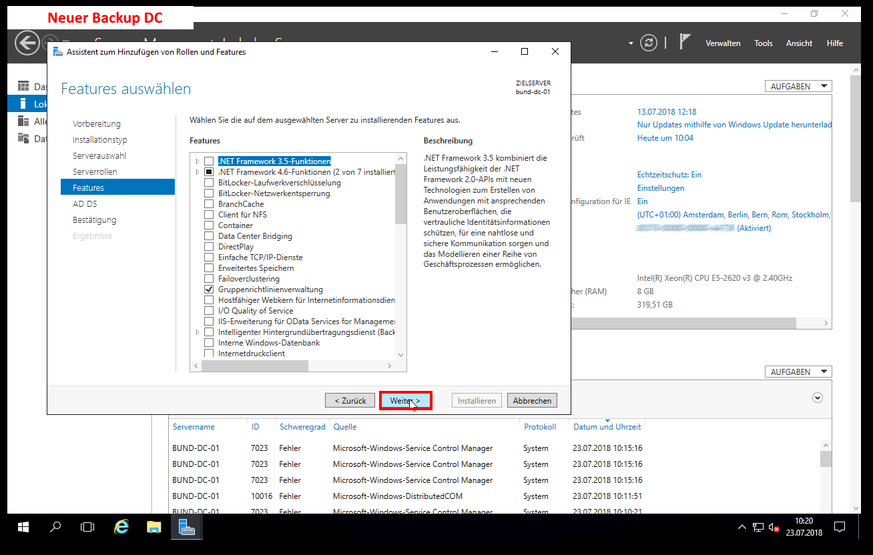Check .NET Framework 3.5-Funktionen checkbox
Screen dimensions: 873x555
tap(209, 161)
